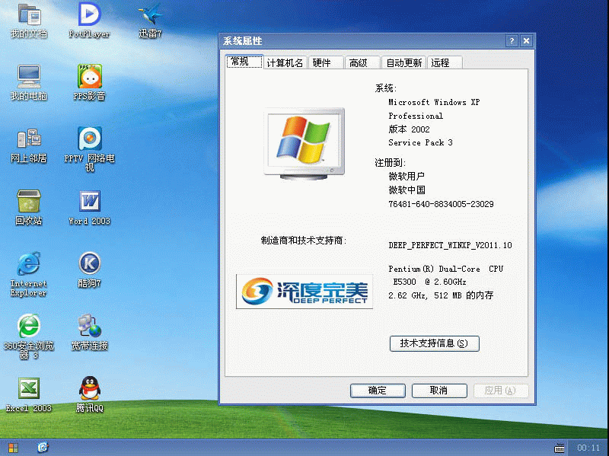
Task: Click the Windows XP monitor logo image
Action: click(304, 143)
